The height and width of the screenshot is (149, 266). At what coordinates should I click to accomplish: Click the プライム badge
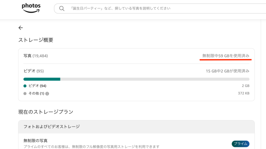tap(241, 144)
